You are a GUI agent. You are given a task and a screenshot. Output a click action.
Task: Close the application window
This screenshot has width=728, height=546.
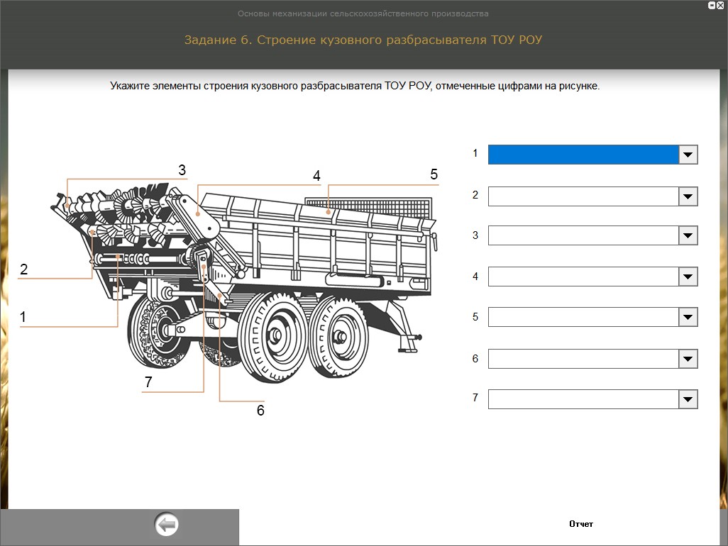point(720,5)
